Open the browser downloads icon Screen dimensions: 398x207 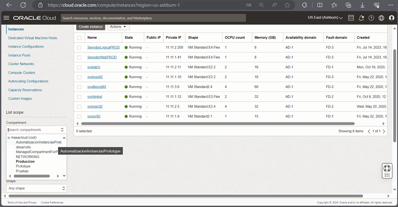[363, 5]
